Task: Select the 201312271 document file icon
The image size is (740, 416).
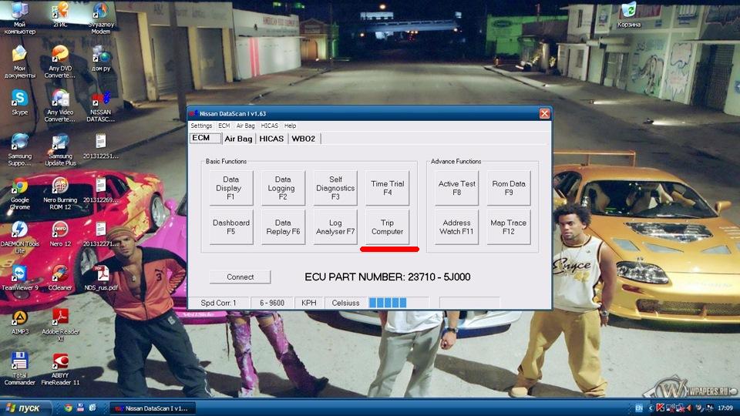Action: [x=100, y=234]
